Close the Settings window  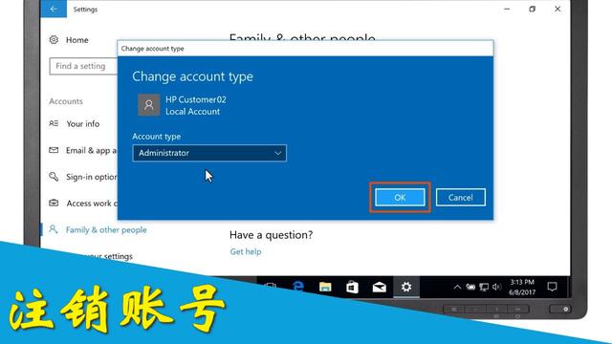coord(557,9)
